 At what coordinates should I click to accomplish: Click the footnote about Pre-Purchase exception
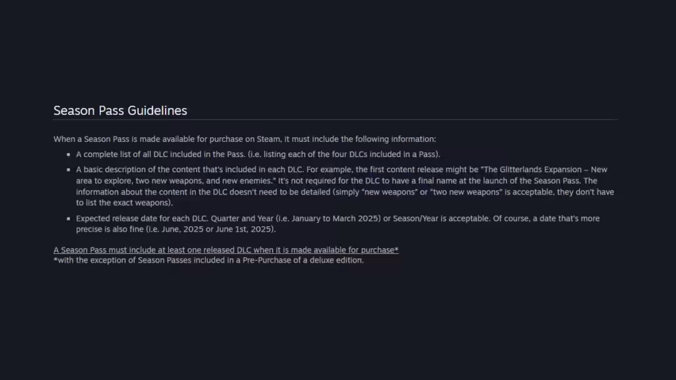coord(209,260)
